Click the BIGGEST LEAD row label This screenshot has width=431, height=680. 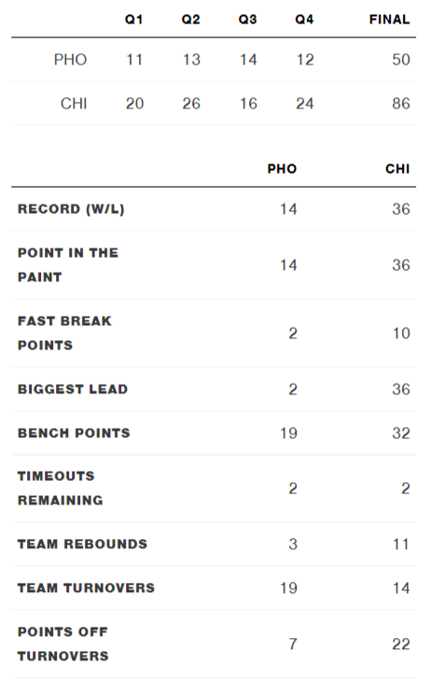(73, 389)
